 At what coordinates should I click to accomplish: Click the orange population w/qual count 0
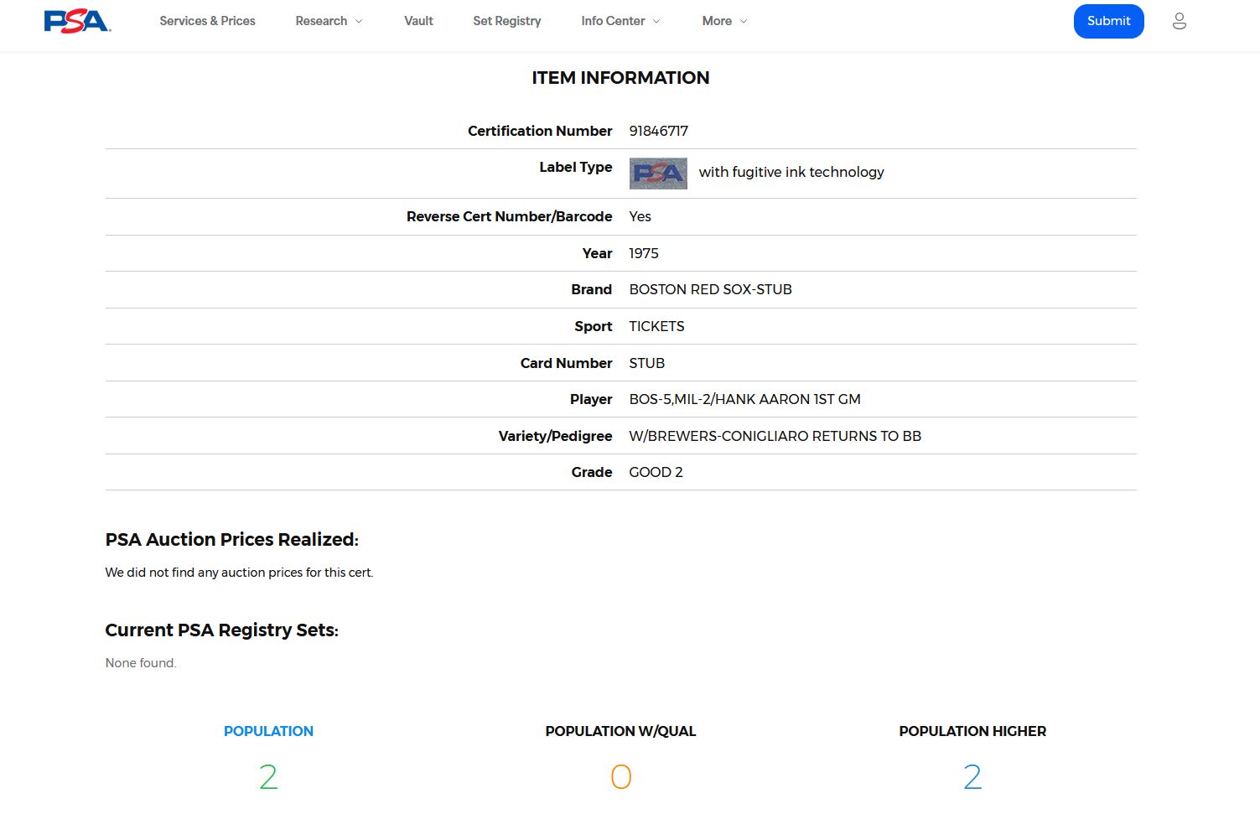[x=620, y=777]
